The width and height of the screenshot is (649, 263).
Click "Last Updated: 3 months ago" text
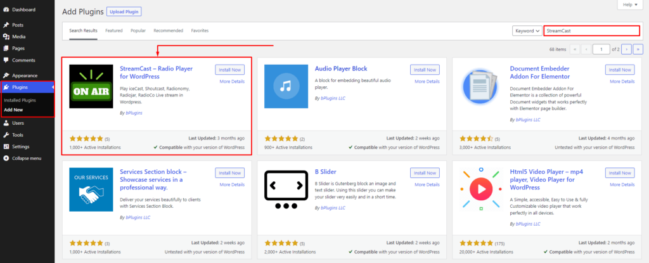[x=218, y=138]
